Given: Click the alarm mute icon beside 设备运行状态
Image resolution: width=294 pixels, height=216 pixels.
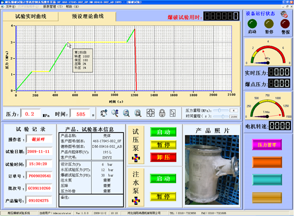Looking at the screenshot, I should tap(284, 14).
